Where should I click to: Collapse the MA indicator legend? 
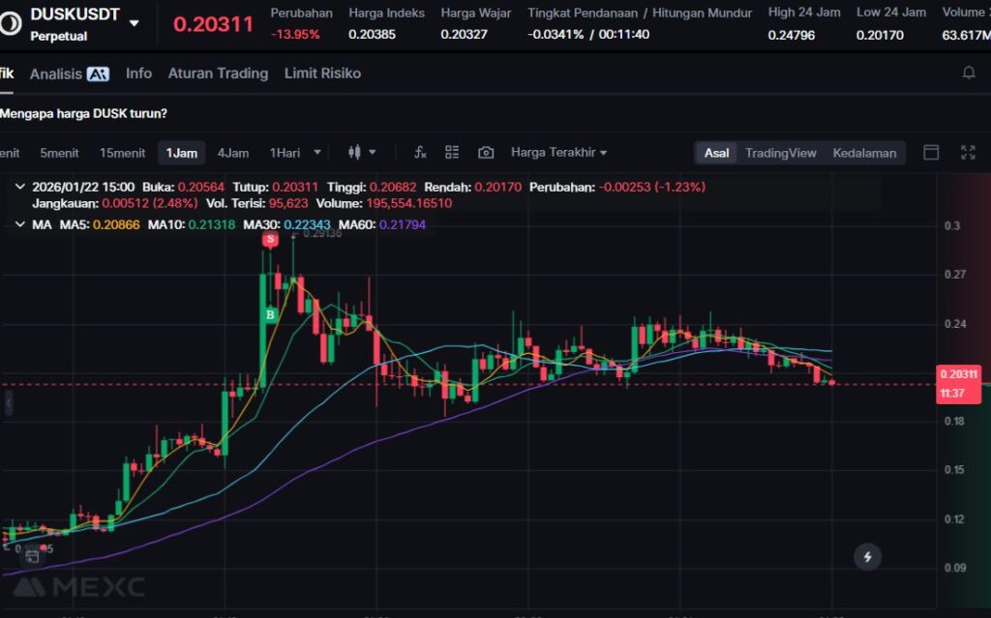click(x=20, y=224)
